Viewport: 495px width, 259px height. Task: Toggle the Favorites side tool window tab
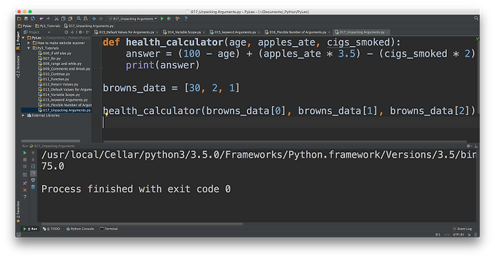click(18, 212)
